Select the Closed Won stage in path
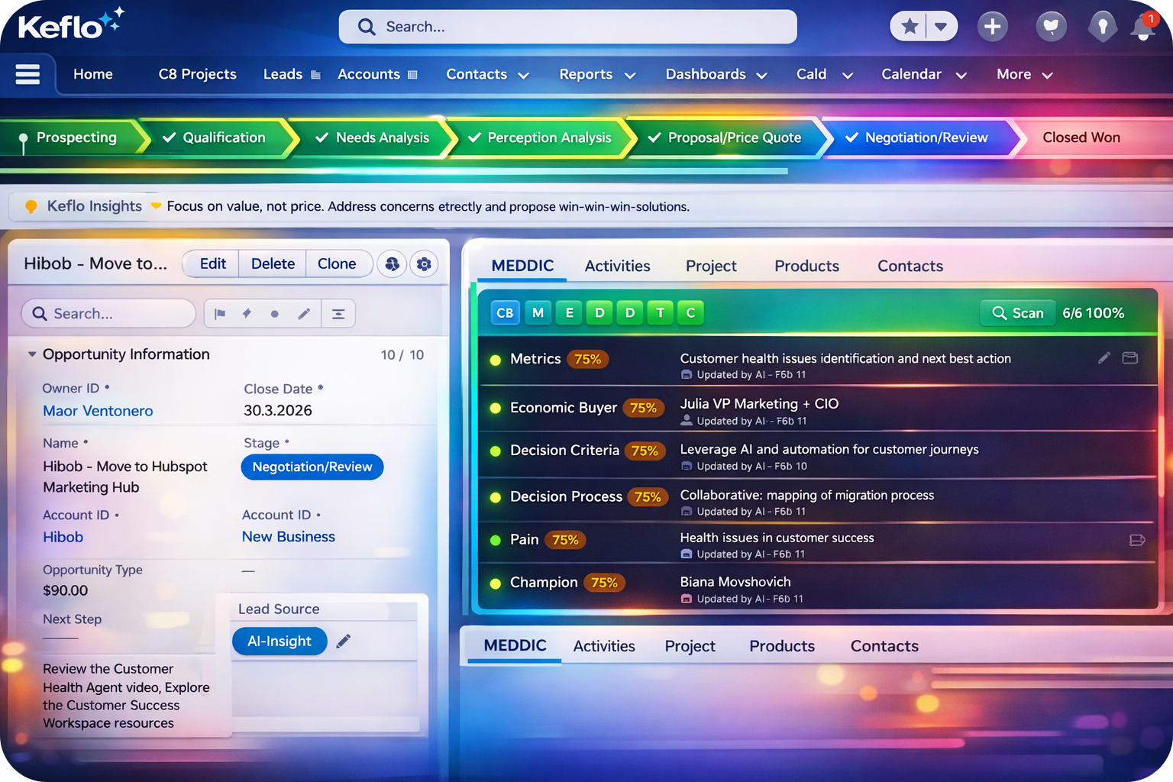Screen dimensions: 1173x782 coord(1081,137)
